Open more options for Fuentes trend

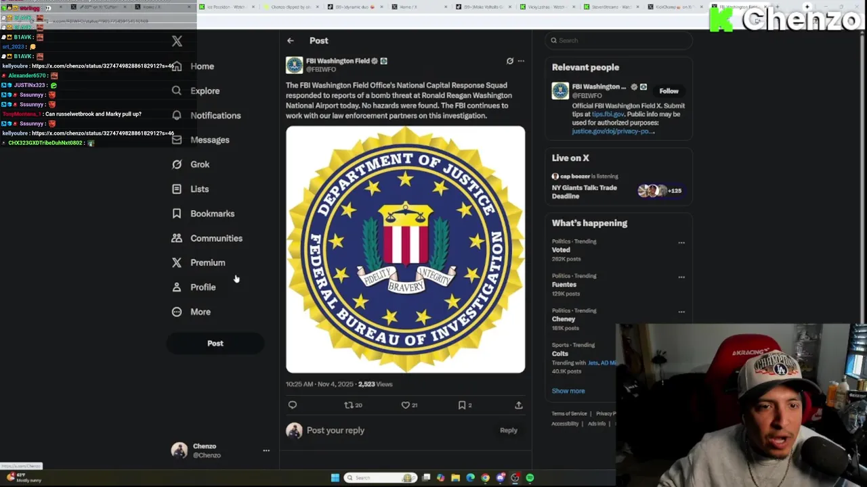tap(681, 277)
